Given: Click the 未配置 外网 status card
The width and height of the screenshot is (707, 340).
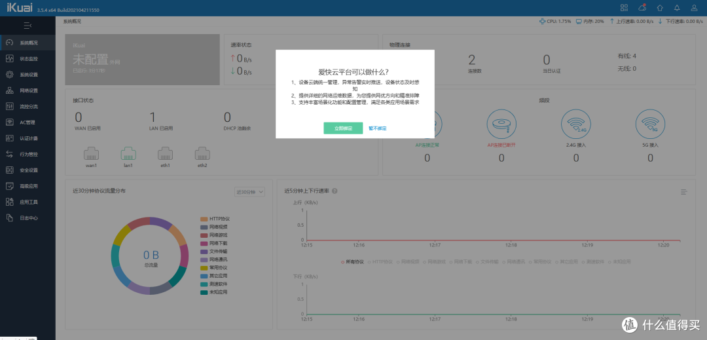Looking at the screenshot, I should coord(141,59).
